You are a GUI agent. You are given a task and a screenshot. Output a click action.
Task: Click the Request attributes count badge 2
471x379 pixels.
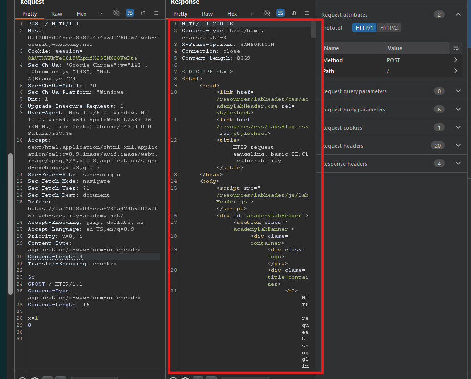(x=439, y=14)
